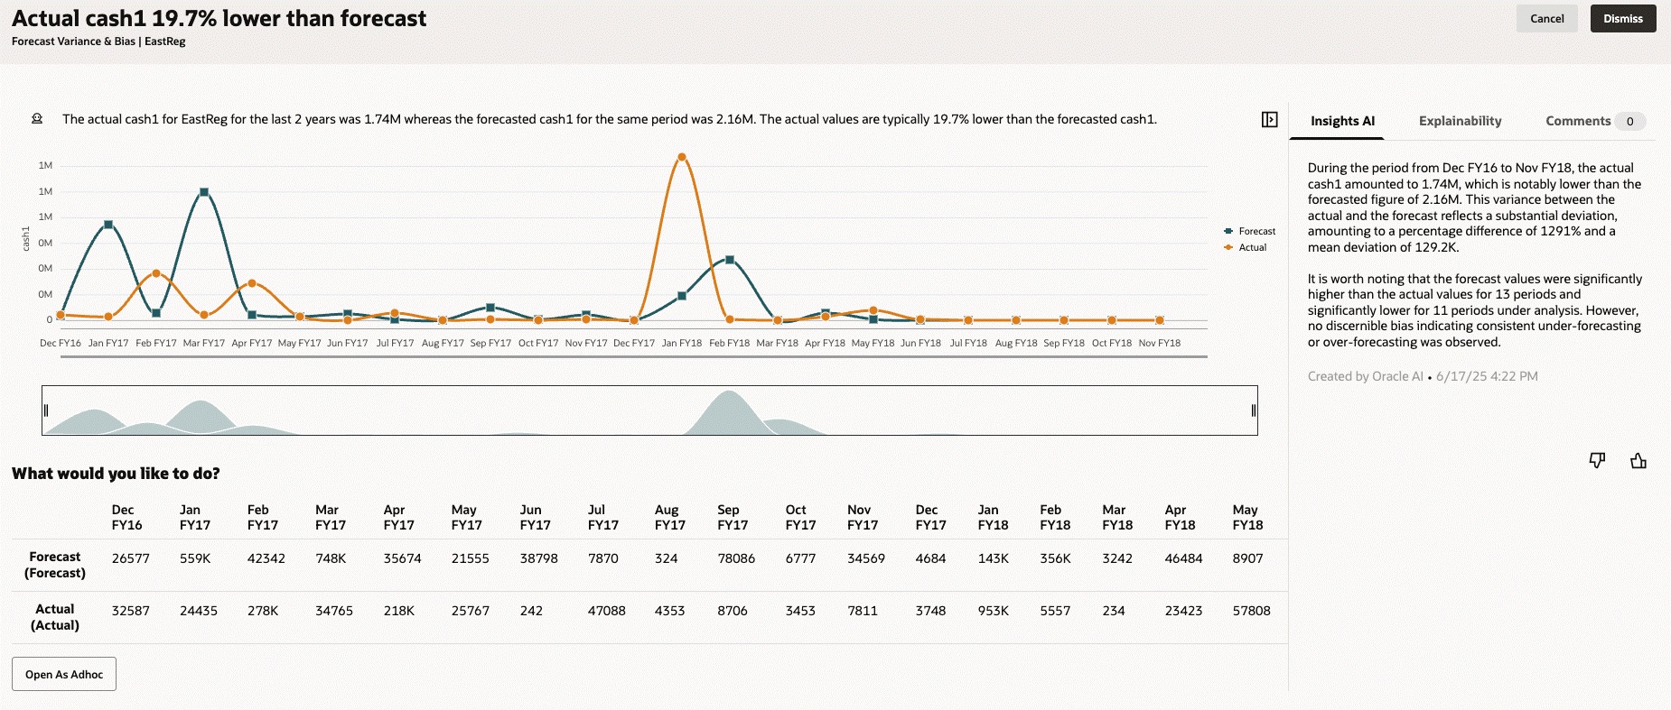
Task: Click the Actual point at Apr FY17
Action: click(x=252, y=283)
